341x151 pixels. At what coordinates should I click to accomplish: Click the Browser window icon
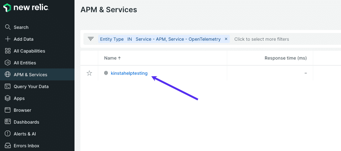(x=7, y=110)
